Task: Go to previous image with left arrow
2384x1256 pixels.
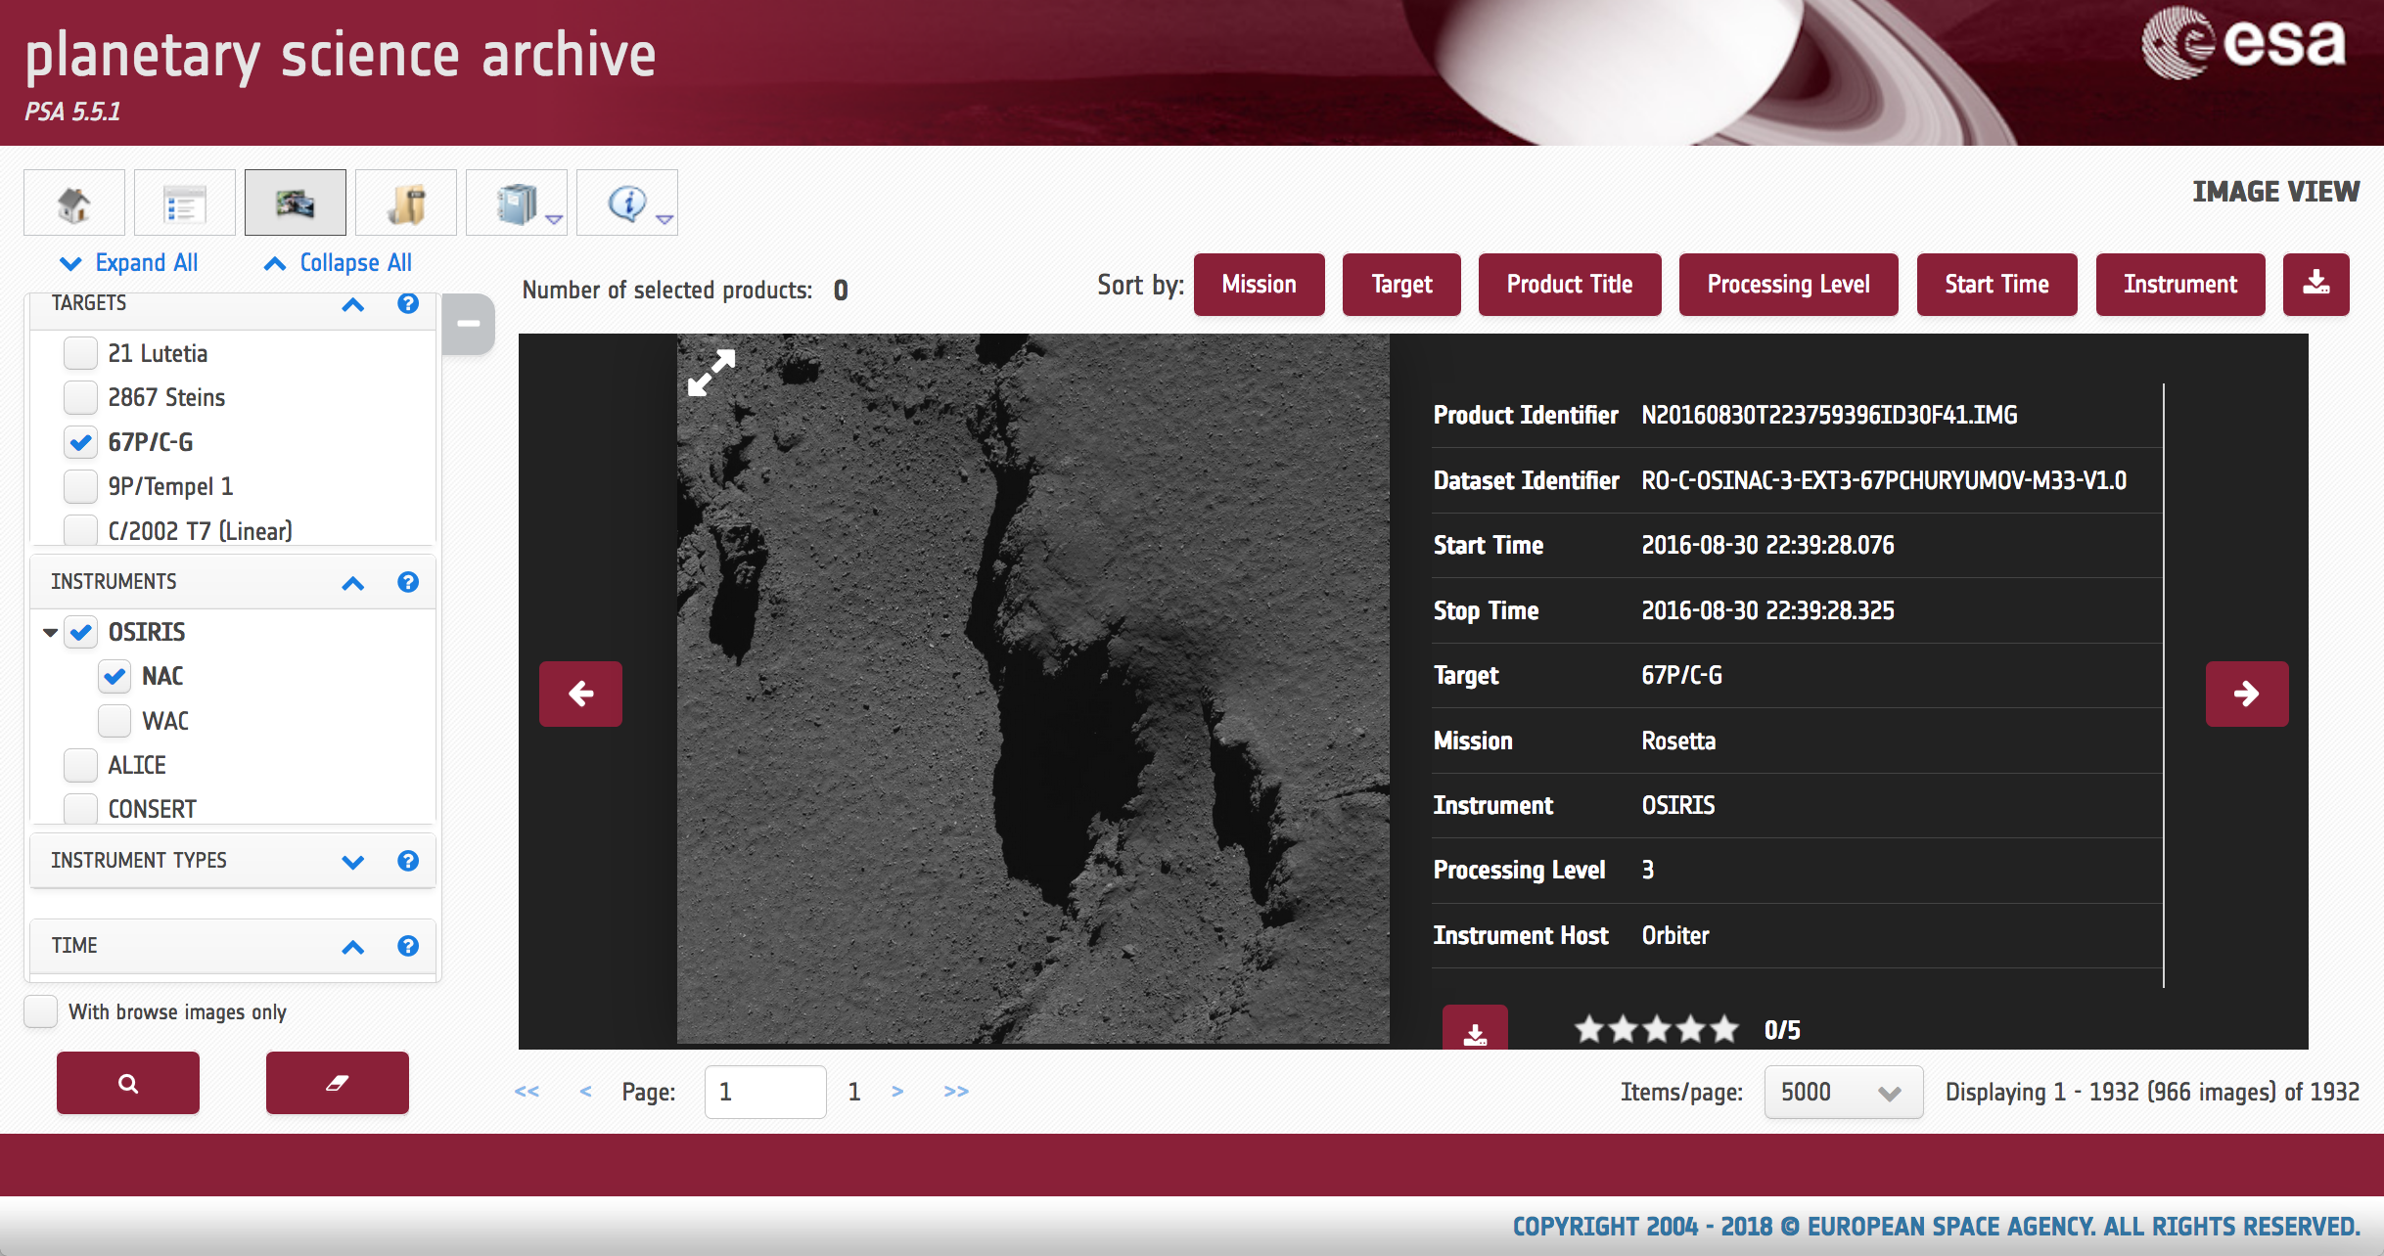Action: 580,694
